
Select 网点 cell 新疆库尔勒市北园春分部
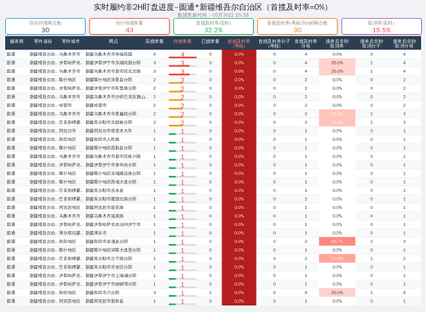point(109,122)
